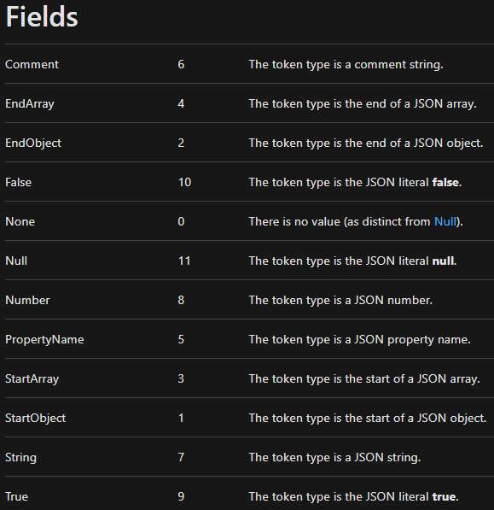Click value 1 in StartObject row
This screenshot has width=494, height=510.
pyautogui.click(x=181, y=419)
